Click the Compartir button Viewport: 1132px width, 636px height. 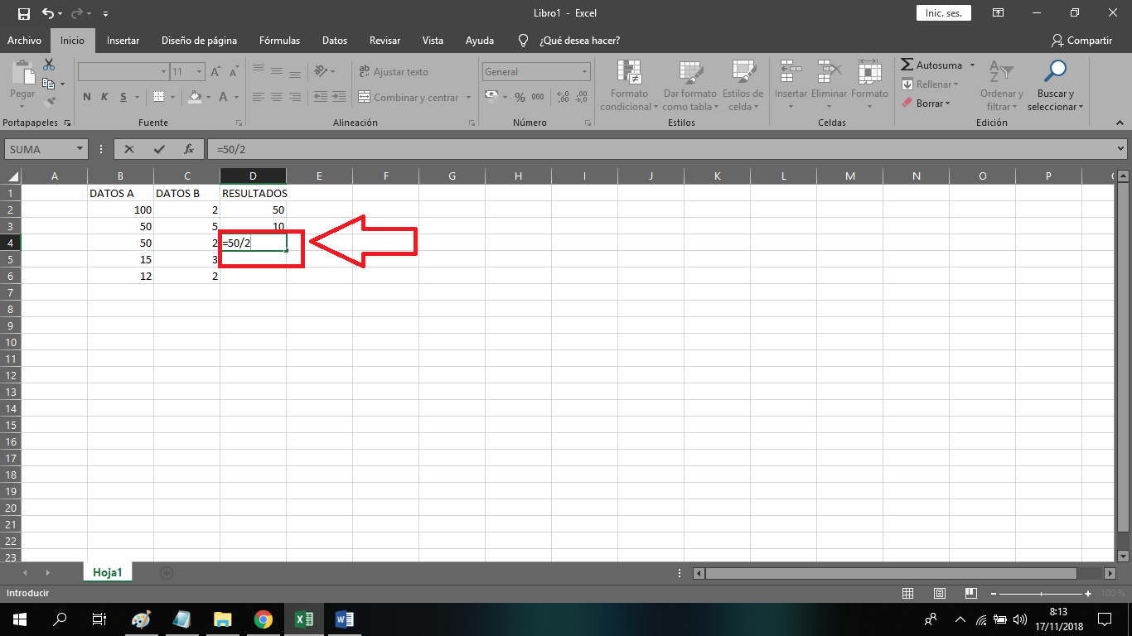pos(1081,41)
